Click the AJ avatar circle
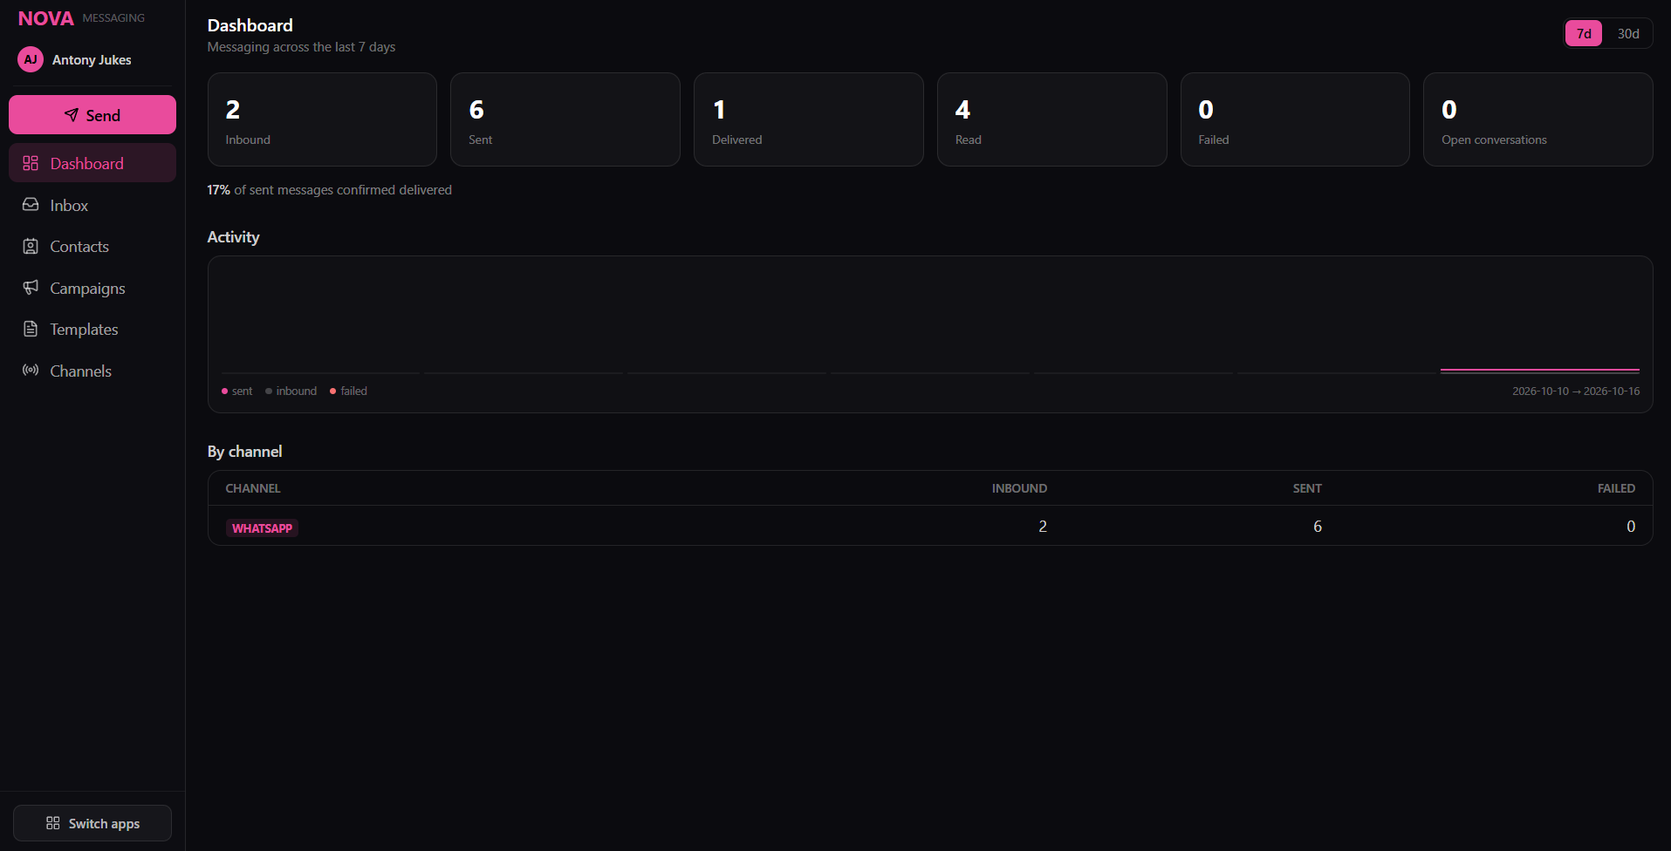Screen dimensions: 1671x851 pyautogui.click(x=31, y=59)
